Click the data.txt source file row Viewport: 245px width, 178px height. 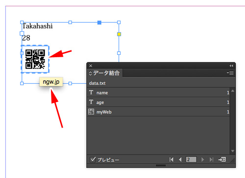click(x=161, y=83)
